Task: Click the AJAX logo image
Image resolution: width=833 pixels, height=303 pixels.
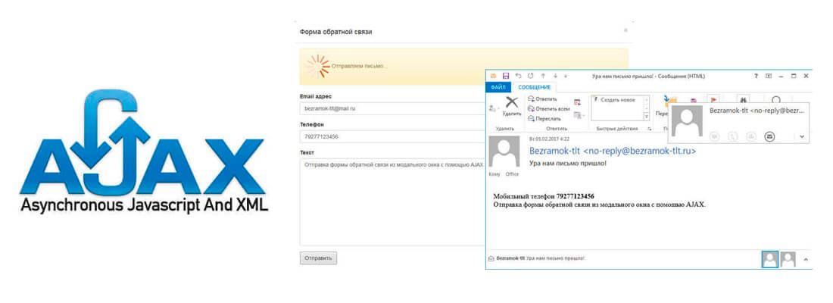Action: [143, 151]
